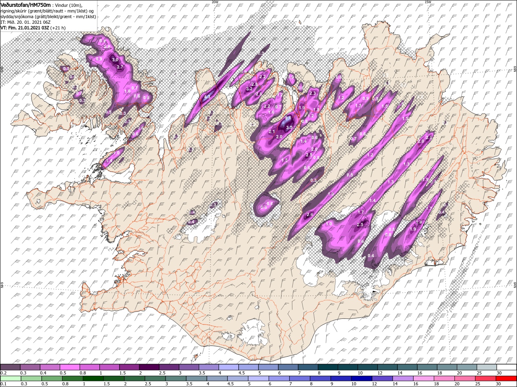The height and width of the screenshot is (387, 517).
Task: Pick the light pink swatch labeled 16
Action: click(424, 378)
